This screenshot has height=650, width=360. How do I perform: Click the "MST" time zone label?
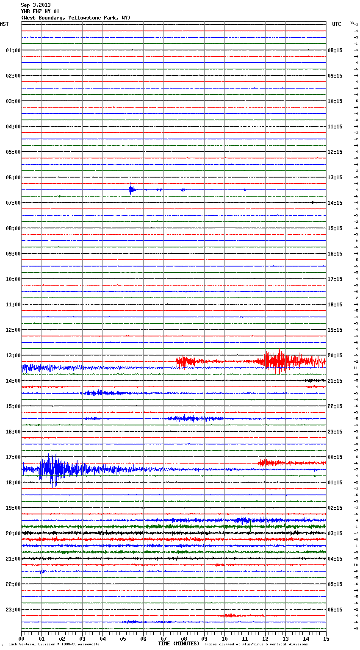tap(4, 24)
